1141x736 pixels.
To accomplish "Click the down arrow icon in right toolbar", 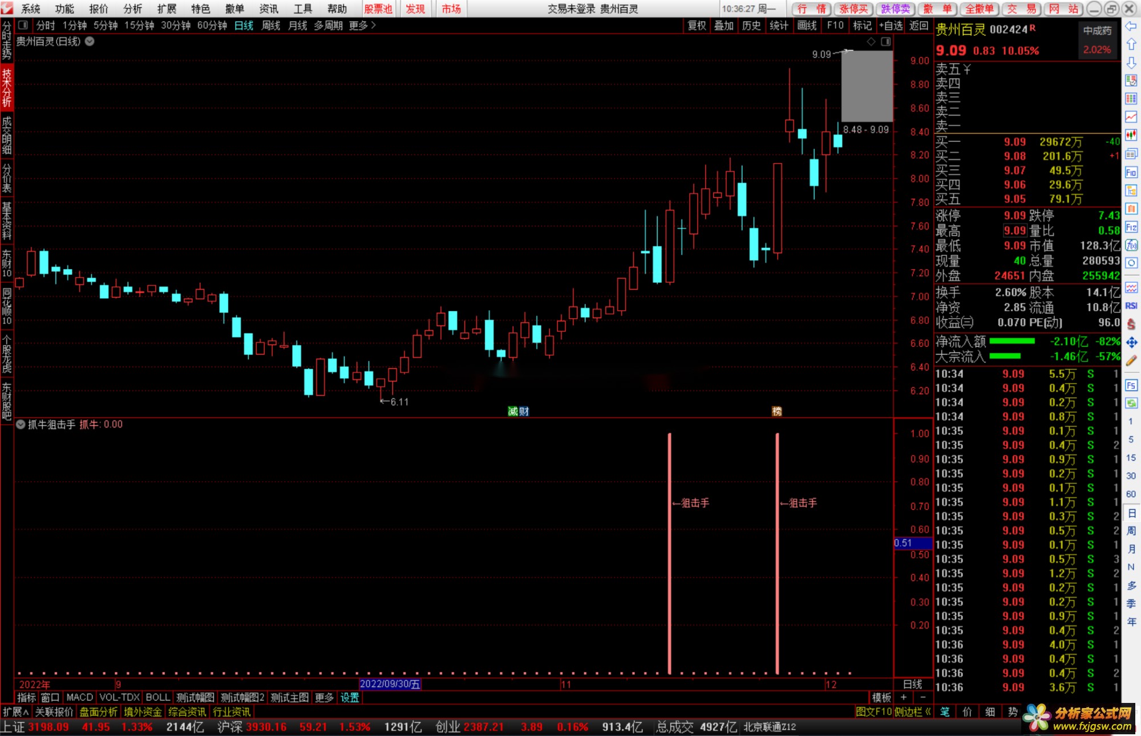I will [1131, 62].
